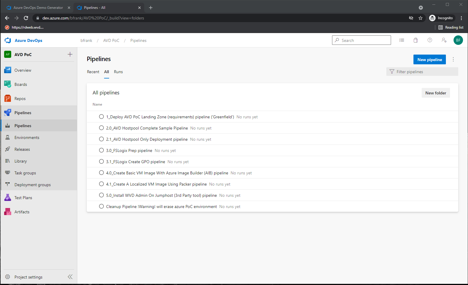The height and width of the screenshot is (285, 468).
Task: Open the Help question mark icon
Action: [x=430, y=40]
